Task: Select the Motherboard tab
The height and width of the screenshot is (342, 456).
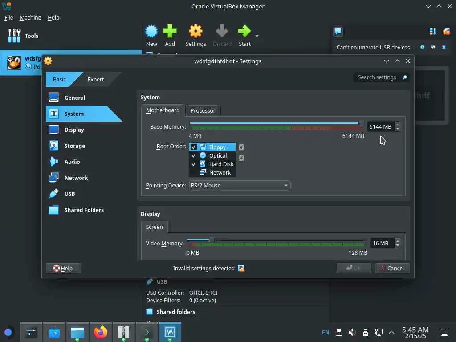Action: tap(163, 110)
